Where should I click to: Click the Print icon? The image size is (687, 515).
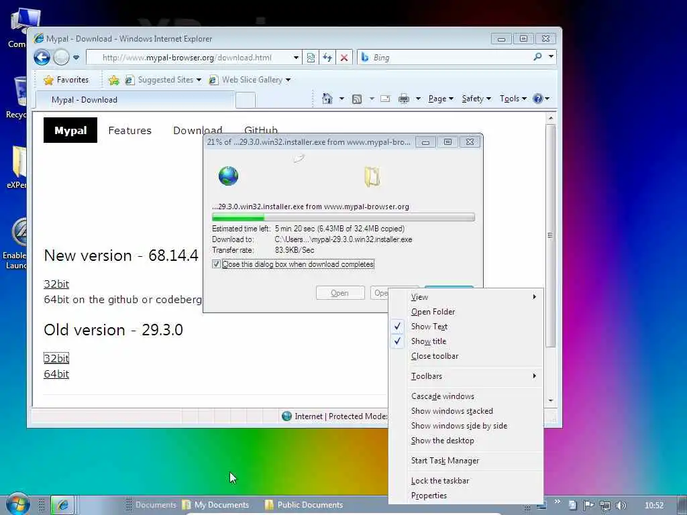[403, 99]
